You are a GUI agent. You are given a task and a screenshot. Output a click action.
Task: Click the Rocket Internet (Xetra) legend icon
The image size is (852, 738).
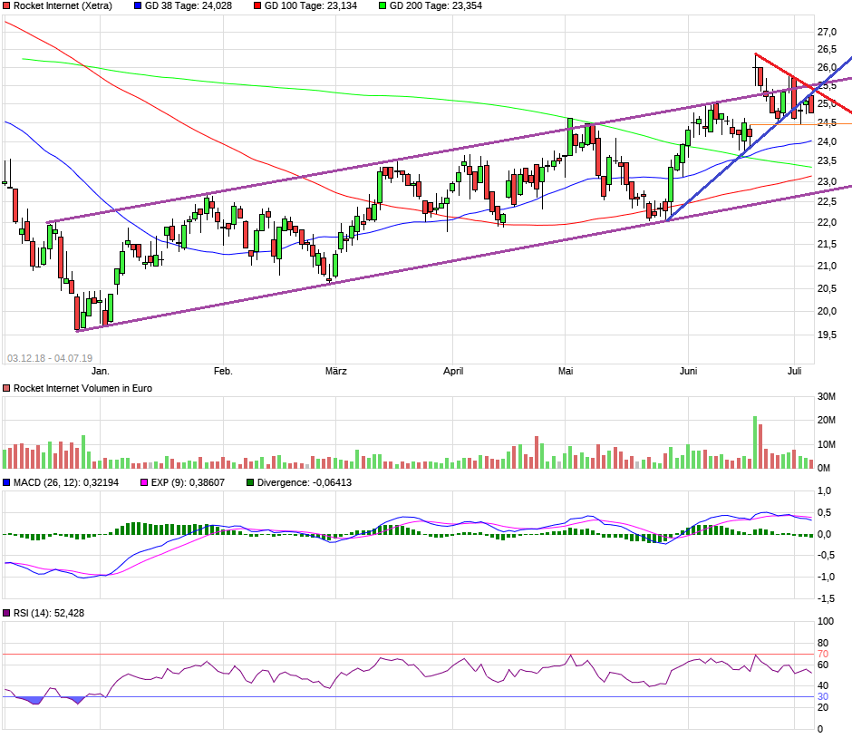(x=7, y=6)
